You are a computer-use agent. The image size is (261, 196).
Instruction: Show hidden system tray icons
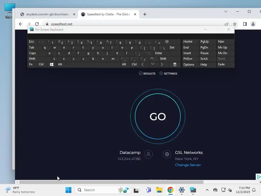coord(207,190)
